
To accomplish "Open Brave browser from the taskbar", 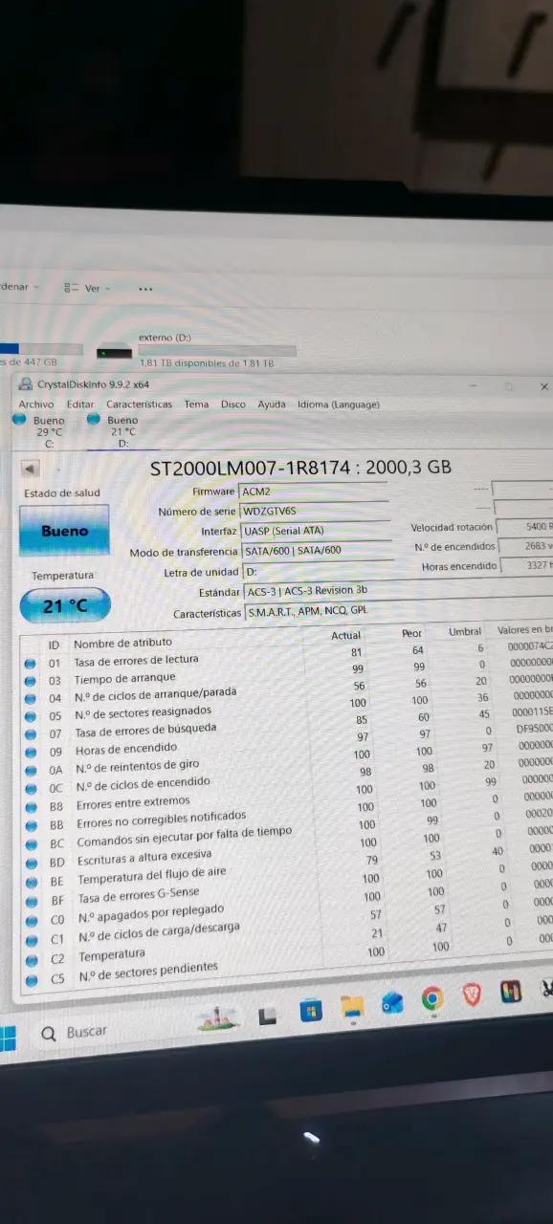I will click(472, 995).
